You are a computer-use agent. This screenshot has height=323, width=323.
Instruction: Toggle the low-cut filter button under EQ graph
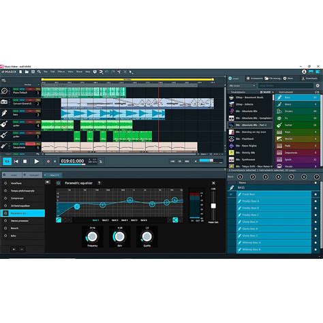[59, 220]
